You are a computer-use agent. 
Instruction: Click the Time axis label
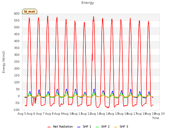pyautogui.click(x=156, y=118)
